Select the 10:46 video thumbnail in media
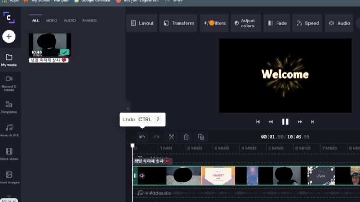The height and width of the screenshot is (202, 360). coord(50,45)
